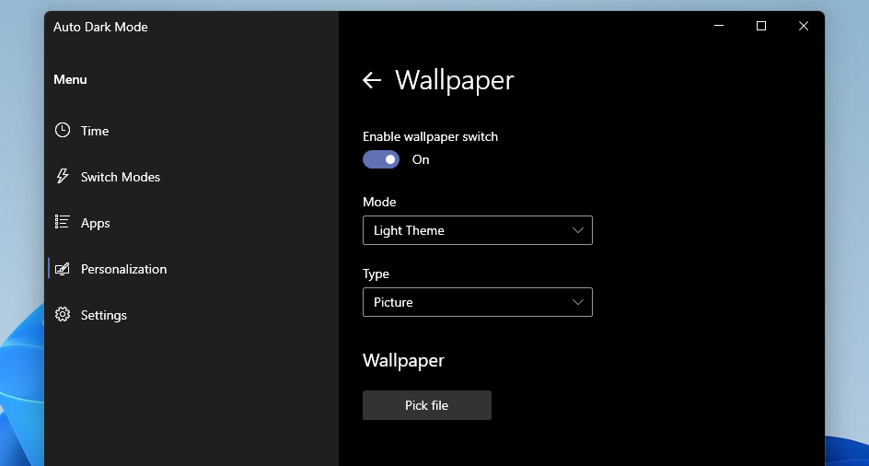This screenshot has width=869, height=466.
Task: Click the Settings gear icon
Action: point(63,315)
